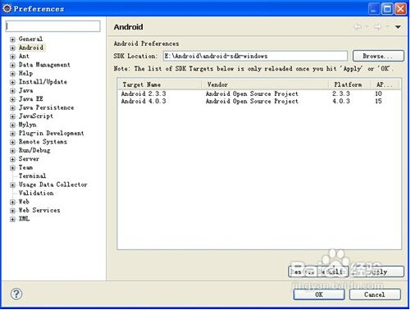Click the forward navigation arrow icon
This screenshot has height=310, width=411.
coord(378,27)
